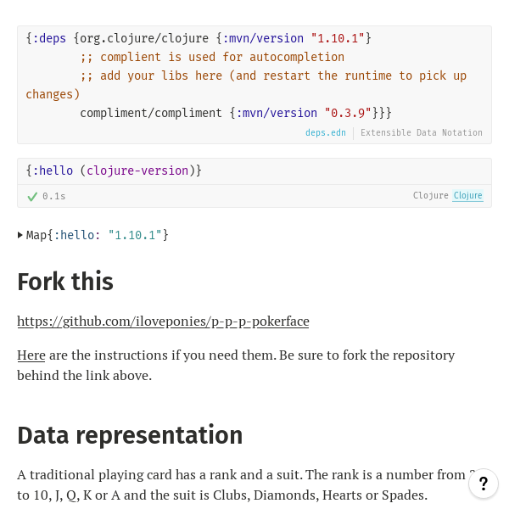Expand the Map result disclosure triangle

click(20, 235)
